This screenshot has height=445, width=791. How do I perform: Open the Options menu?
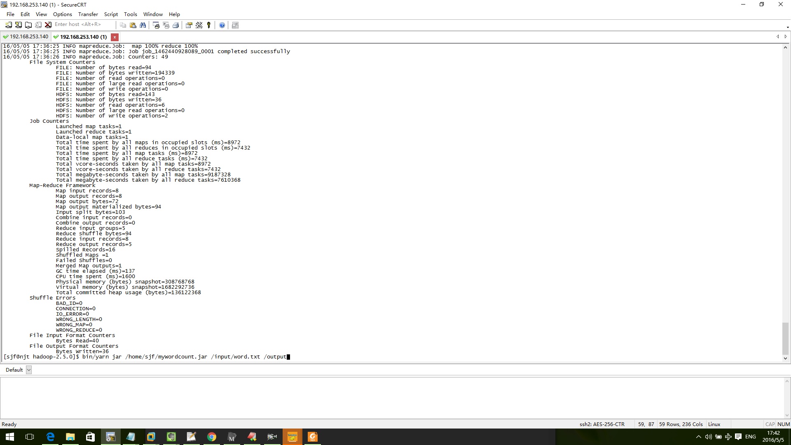coord(63,14)
